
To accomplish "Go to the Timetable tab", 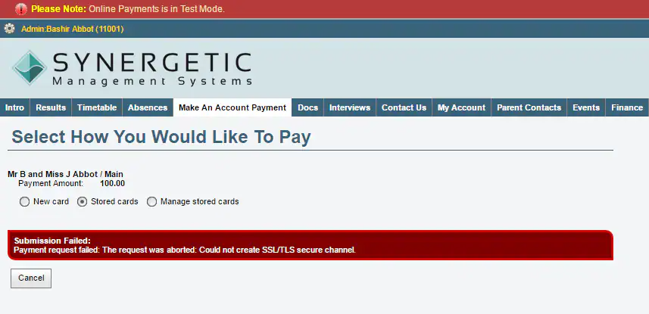I will point(97,107).
